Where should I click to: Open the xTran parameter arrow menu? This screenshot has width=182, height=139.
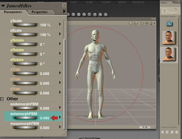(60, 73)
